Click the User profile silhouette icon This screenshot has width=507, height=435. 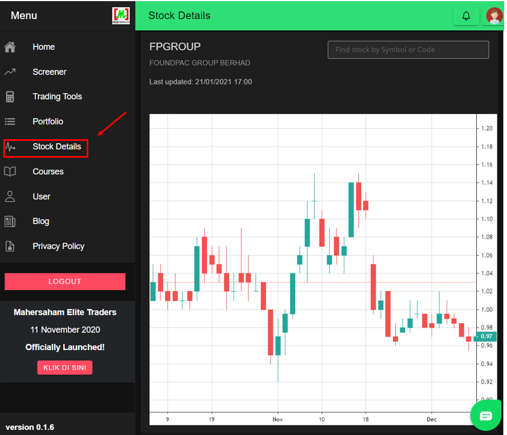click(10, 196)
